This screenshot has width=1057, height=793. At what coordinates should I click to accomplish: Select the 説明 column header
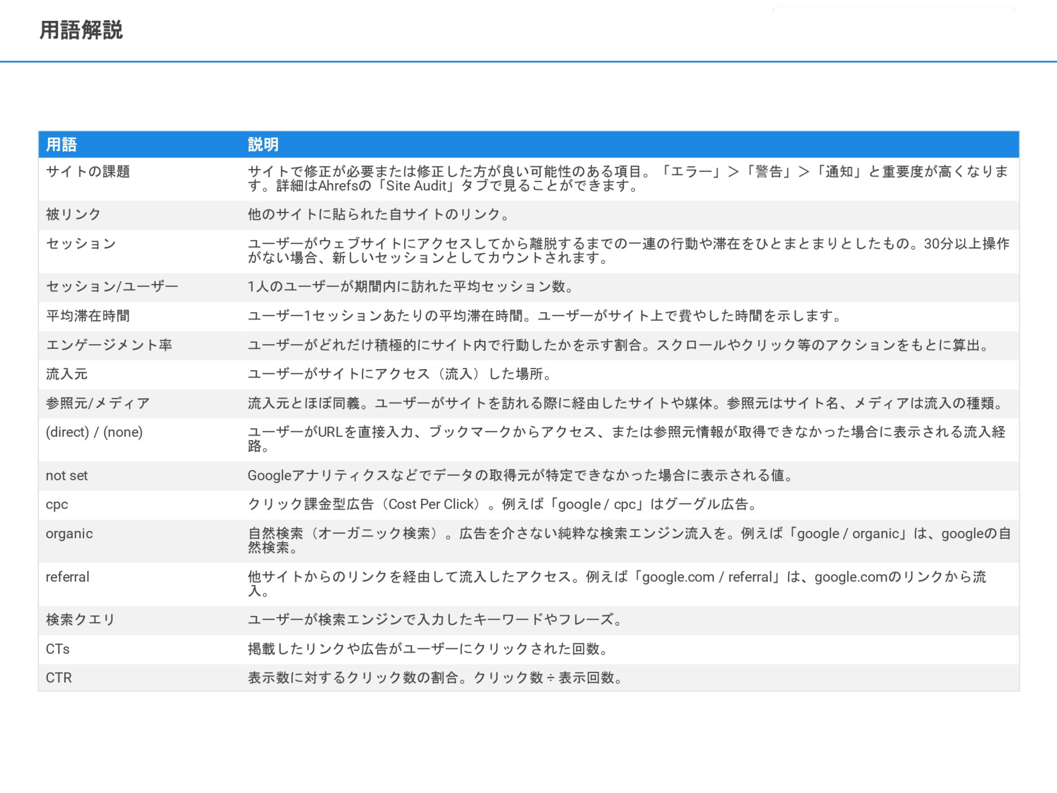(263, 145)
